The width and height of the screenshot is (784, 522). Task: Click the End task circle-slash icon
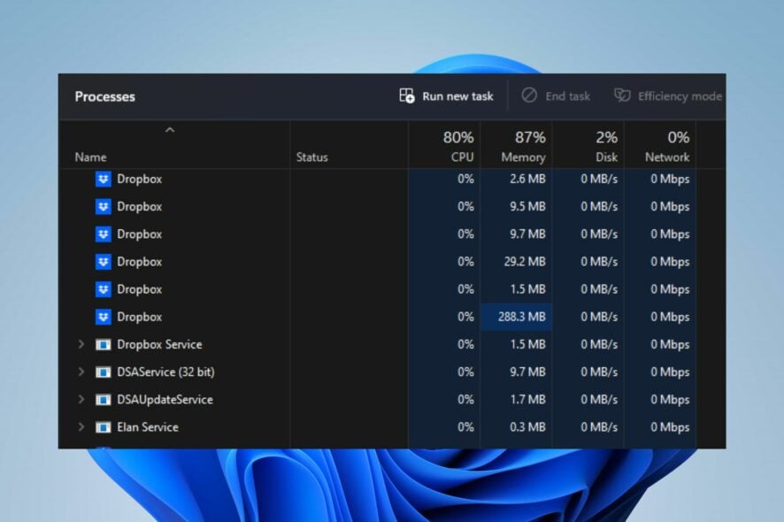tap(529, 95)
